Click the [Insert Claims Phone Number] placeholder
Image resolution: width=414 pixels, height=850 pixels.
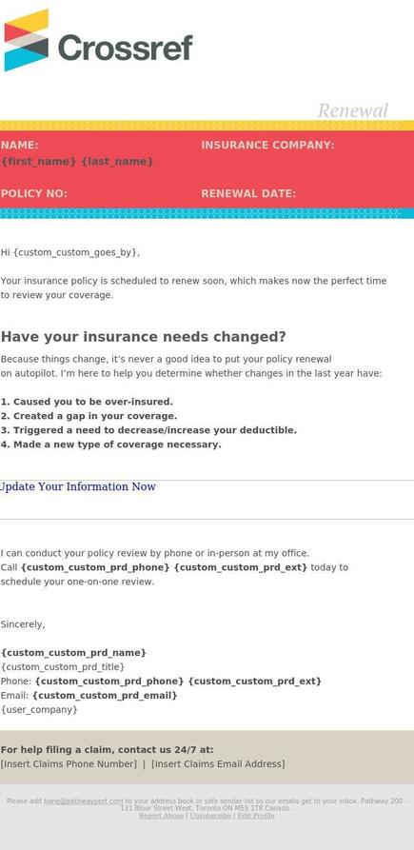69,764
